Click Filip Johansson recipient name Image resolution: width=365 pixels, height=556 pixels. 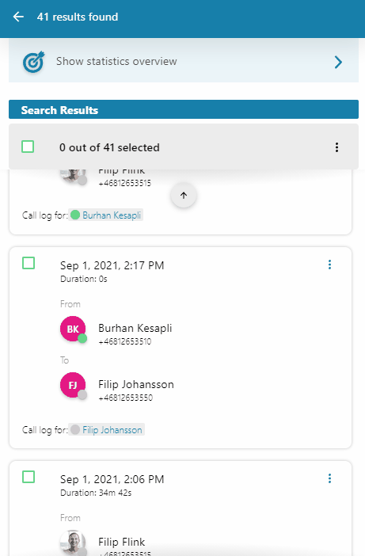136,384
